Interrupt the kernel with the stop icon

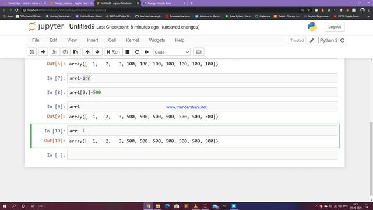(128, 52)
